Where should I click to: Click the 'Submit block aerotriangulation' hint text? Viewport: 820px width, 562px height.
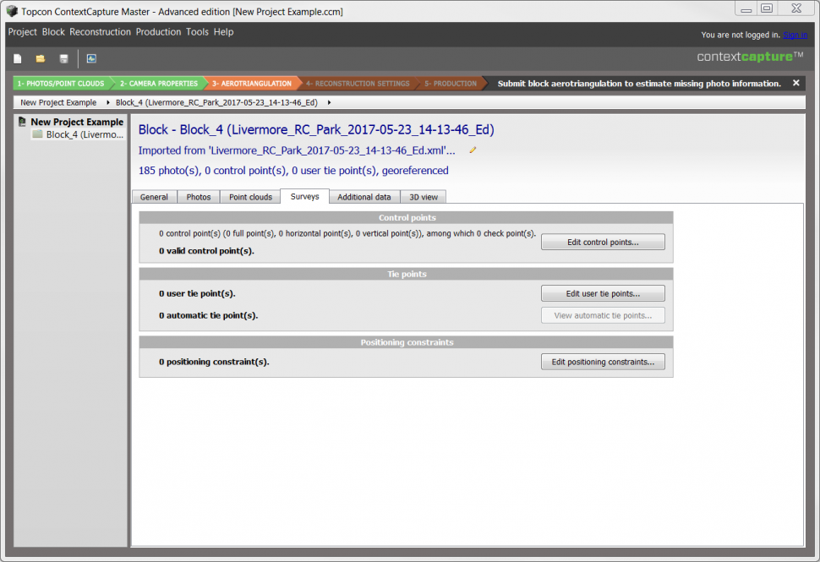[x=639, y=84]
